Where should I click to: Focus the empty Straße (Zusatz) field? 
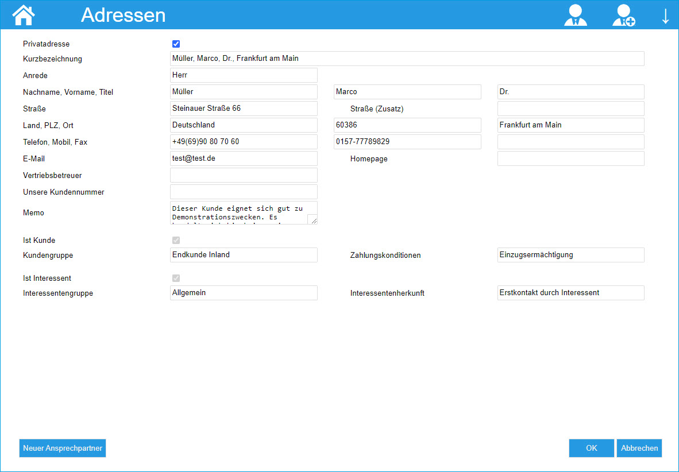point(571,109)
